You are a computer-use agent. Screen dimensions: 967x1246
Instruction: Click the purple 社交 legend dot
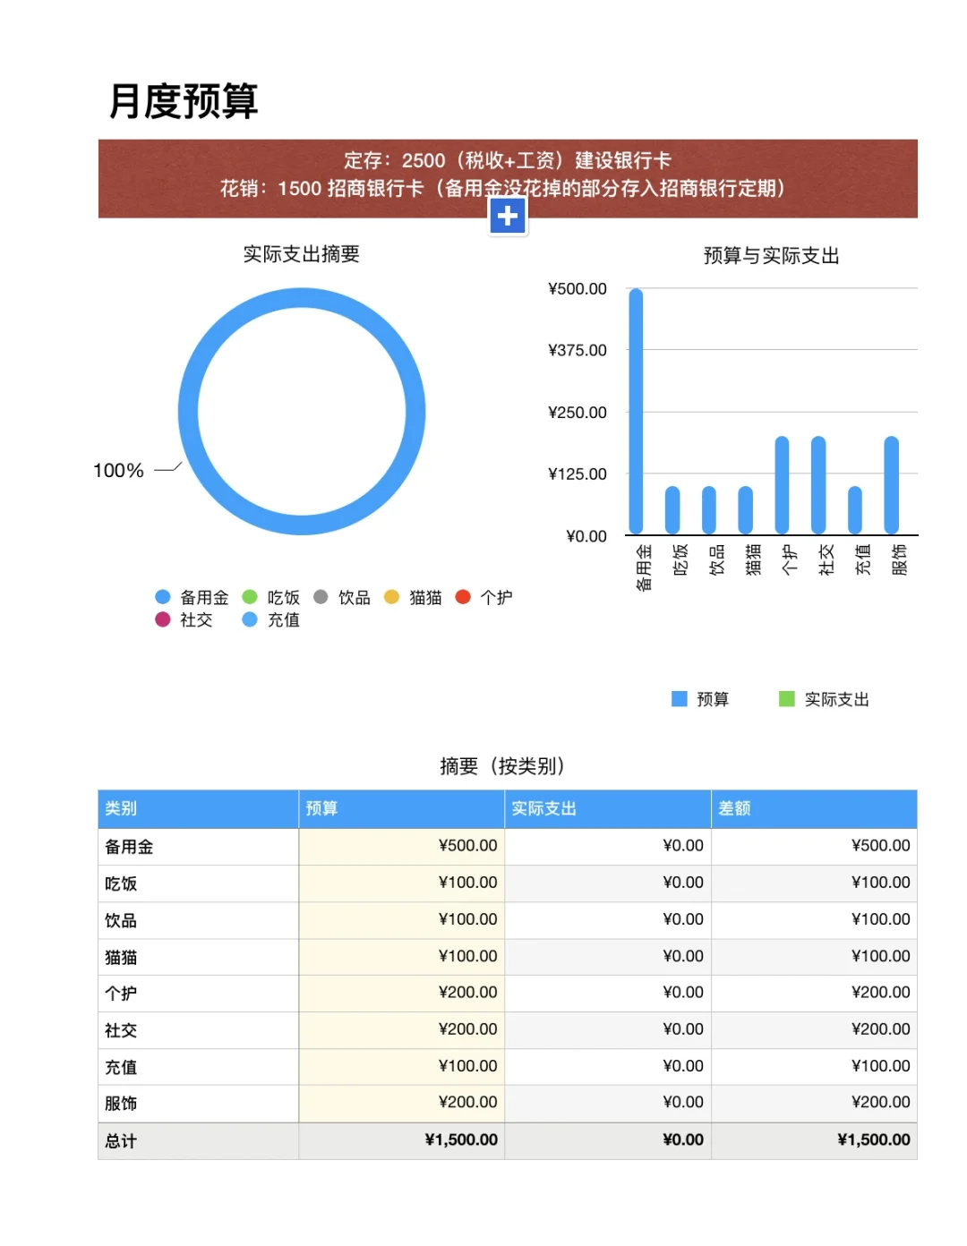pyautogui.click(x=163, y=619)
